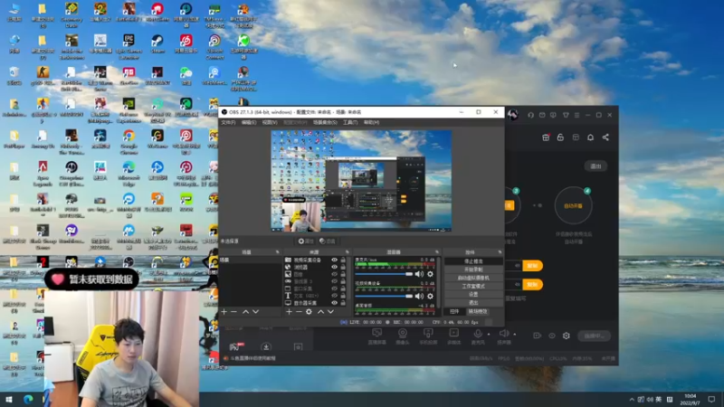Open the Scene Collection menu in OBS

(x=325, y=122)
